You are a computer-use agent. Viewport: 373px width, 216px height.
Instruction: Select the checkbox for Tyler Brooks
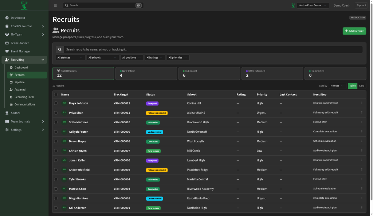click(x=56, y=179)
